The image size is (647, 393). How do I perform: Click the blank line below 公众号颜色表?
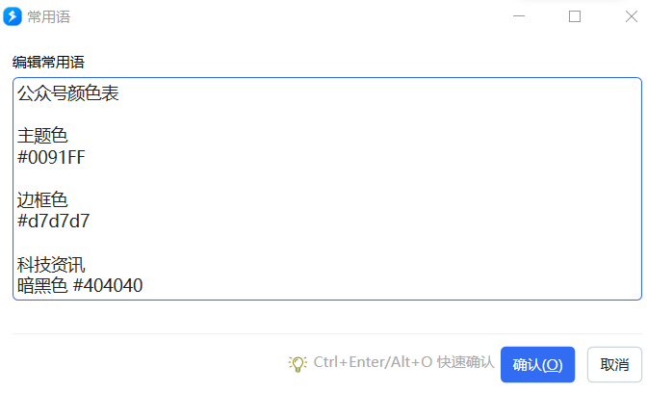(327, 115)
